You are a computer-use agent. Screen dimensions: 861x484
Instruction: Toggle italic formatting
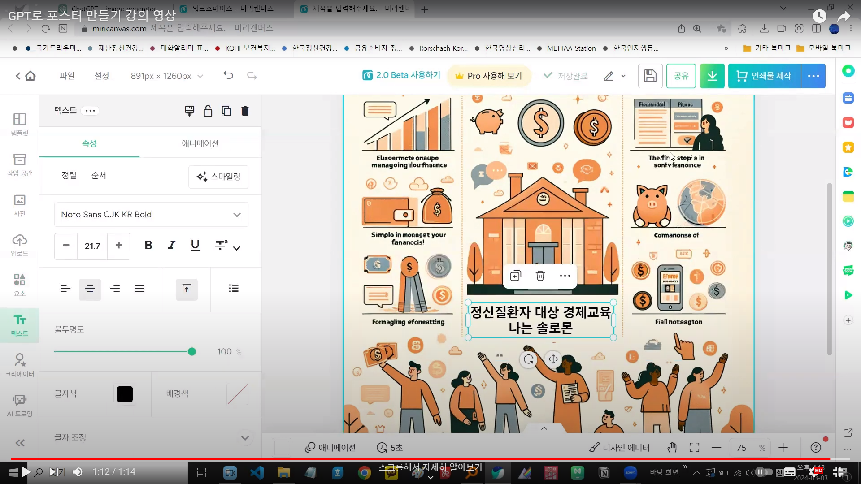[x=171, y=245]
